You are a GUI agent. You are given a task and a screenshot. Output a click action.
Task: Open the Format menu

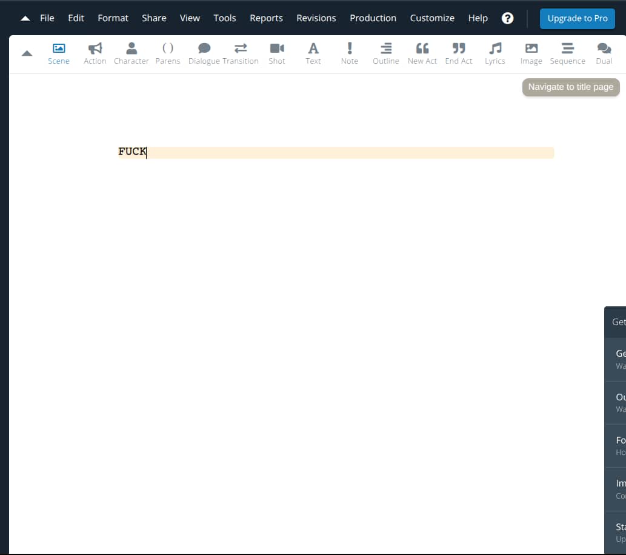(x=113, y=18)
